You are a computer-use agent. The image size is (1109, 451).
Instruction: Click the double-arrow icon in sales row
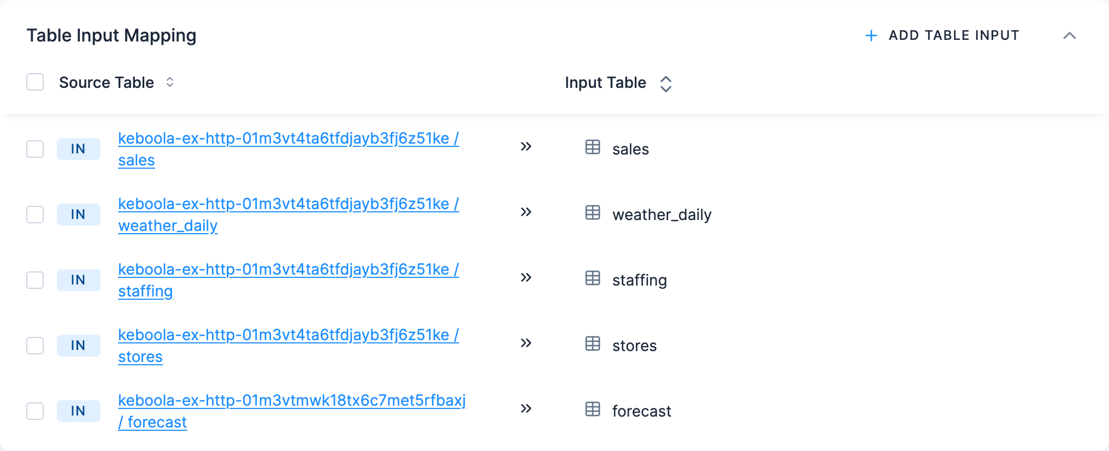526,146
